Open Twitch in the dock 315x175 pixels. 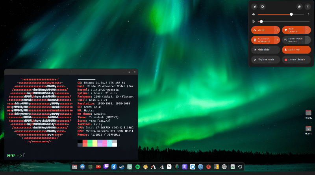tap(106, 167)
